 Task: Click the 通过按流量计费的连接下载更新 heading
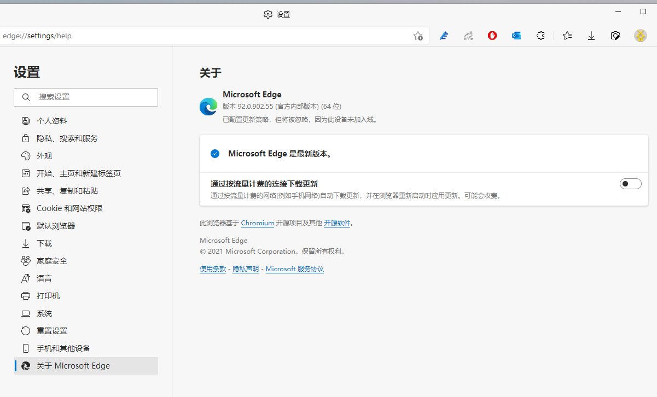[x=264, y=184]
